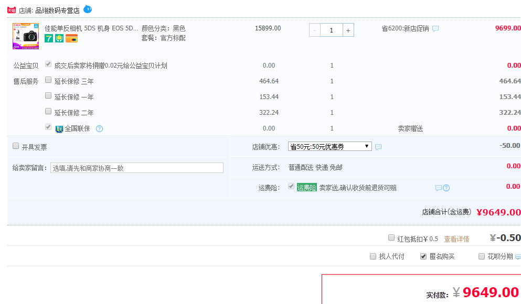Toggle the 全国联保 checkbox

click(x=48, y=127)
